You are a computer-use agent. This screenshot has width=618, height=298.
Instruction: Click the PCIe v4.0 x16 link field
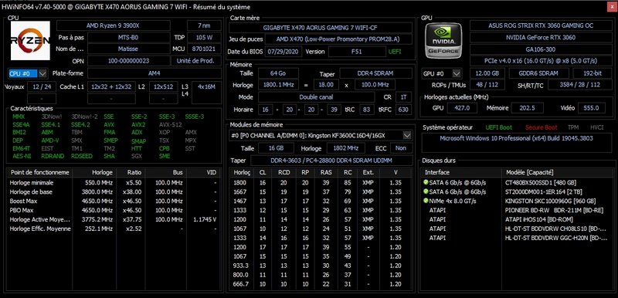[x=540, y=61]
